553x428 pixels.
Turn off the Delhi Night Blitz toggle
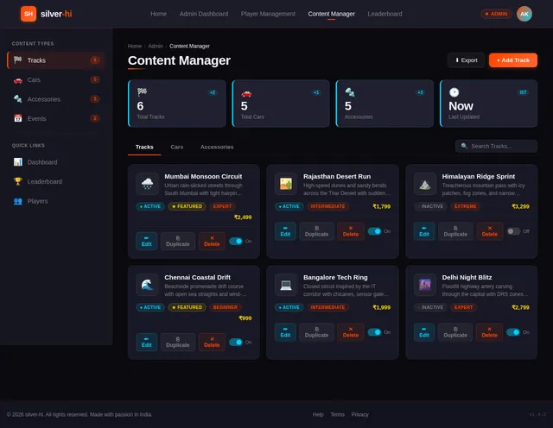click(513, 332)
